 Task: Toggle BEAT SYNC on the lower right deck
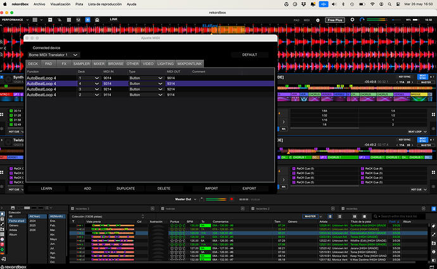coord(422,139)
